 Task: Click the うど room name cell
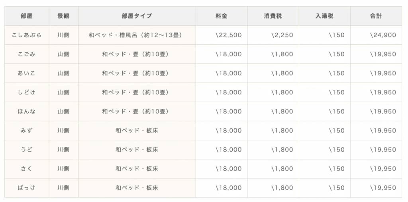(27, 150)
